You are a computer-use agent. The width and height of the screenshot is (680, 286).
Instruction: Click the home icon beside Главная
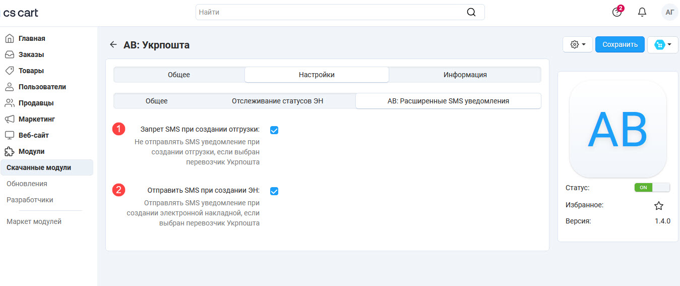point(9,38)
